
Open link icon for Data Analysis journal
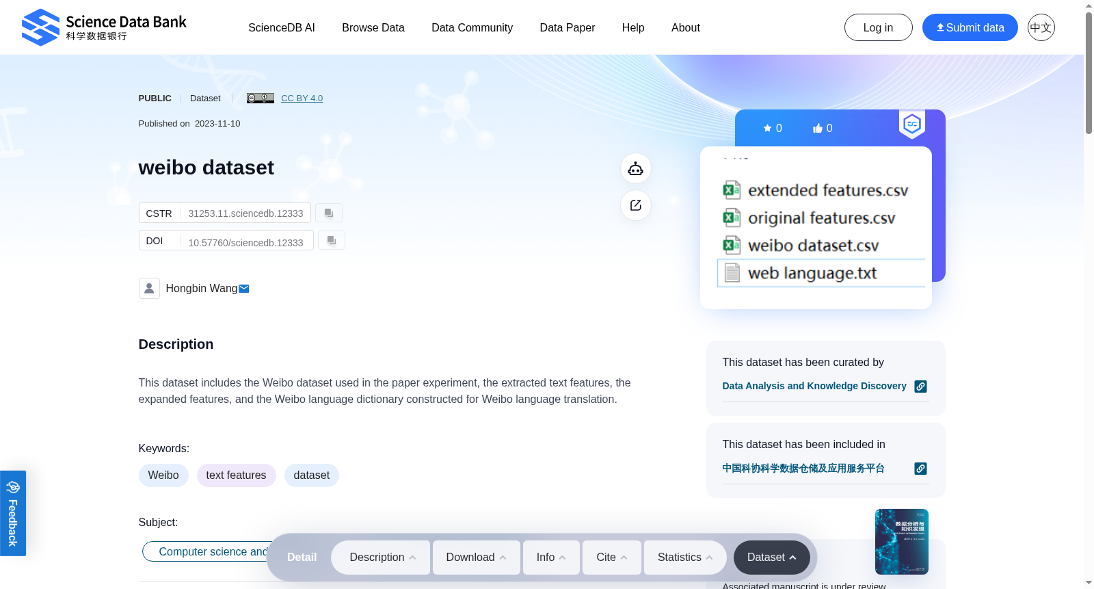click(921, 387)
